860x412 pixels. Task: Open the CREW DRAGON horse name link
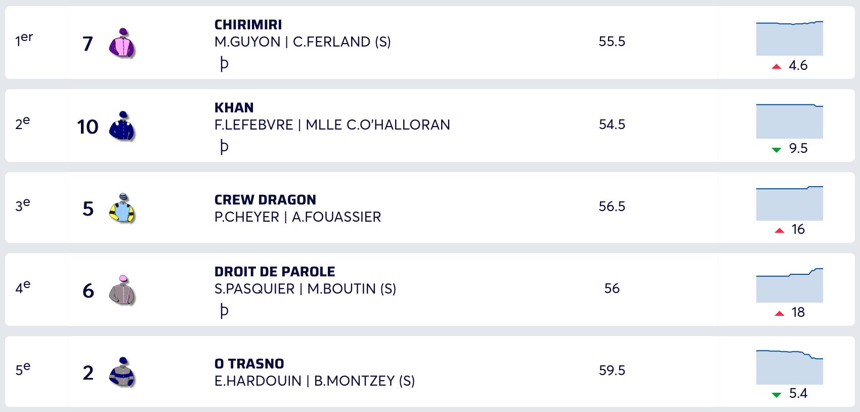tap(265, 200)
